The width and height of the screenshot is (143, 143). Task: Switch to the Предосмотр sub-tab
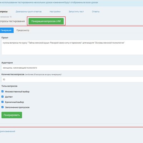pos(23,30)
